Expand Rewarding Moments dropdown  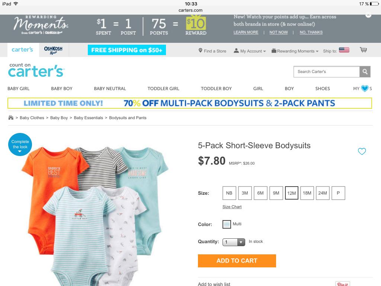pos(295,51)
